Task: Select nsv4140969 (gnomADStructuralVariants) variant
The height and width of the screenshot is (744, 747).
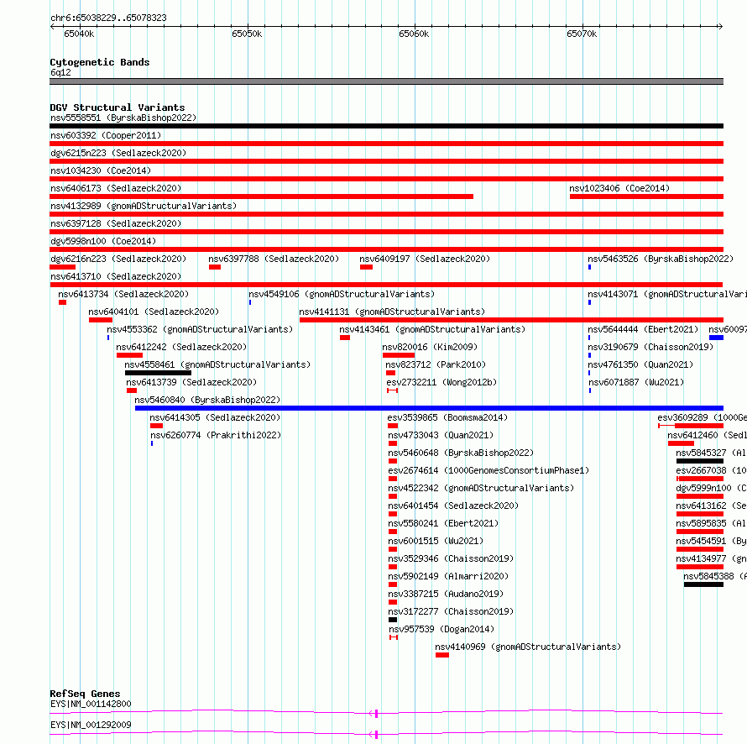Action: (x=528, y=647)
